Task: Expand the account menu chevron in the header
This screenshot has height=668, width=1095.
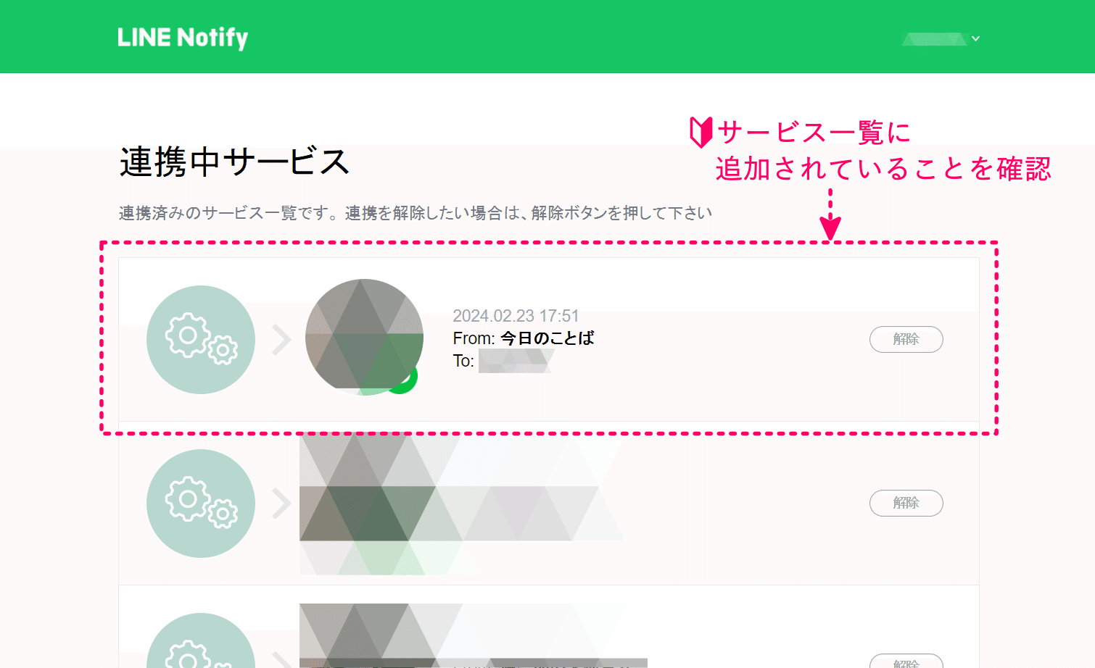Action: (976, 38)
